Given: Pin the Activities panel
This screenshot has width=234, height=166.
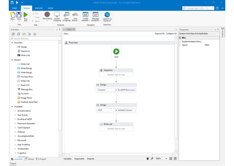Looking at the screenshot, I should 60,30.
